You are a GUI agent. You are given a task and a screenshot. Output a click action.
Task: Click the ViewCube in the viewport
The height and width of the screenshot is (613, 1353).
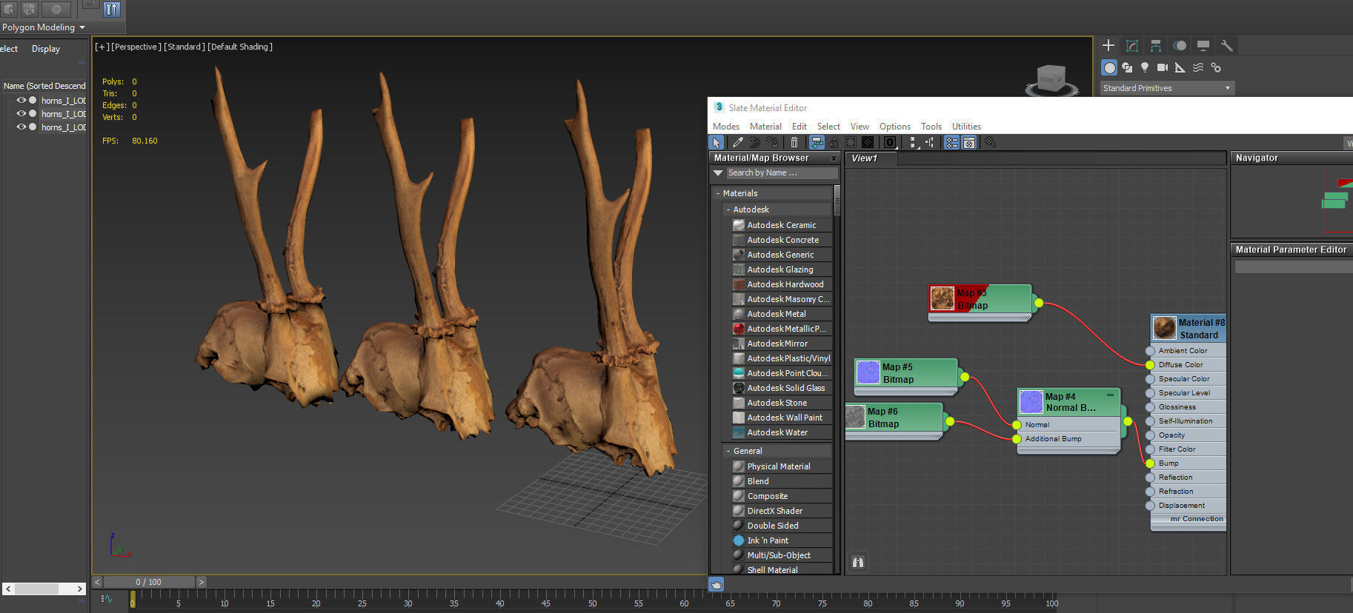(x=1051, y=79)
